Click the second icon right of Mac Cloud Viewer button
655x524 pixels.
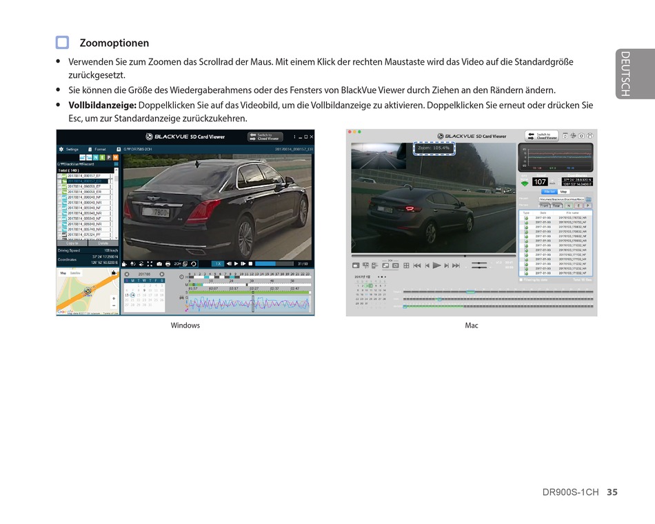[573, 136]
